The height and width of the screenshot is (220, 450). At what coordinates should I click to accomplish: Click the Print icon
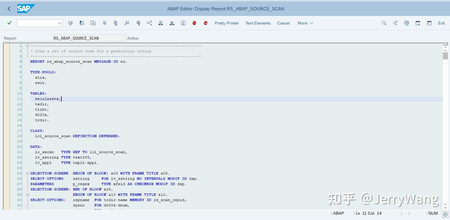tap(406, 23)
